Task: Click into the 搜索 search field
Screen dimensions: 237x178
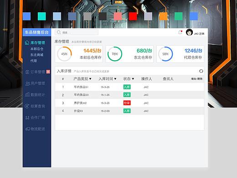Action: [x=77, y=32]
